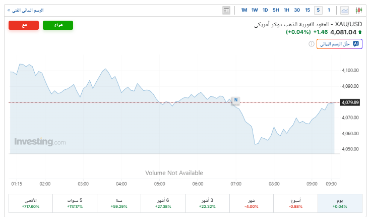Show the 3 months performance range
The width and height of the screenshot is (368, 217).
[208, 203]
